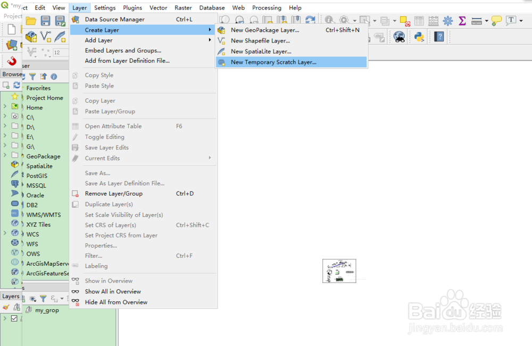This screenshot has height=346, width=532.
Task: Select Embed Layers and Groups entry
Action: tap(143, 50)
